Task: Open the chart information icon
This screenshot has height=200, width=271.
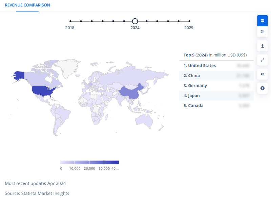Action: coord(262,88)
